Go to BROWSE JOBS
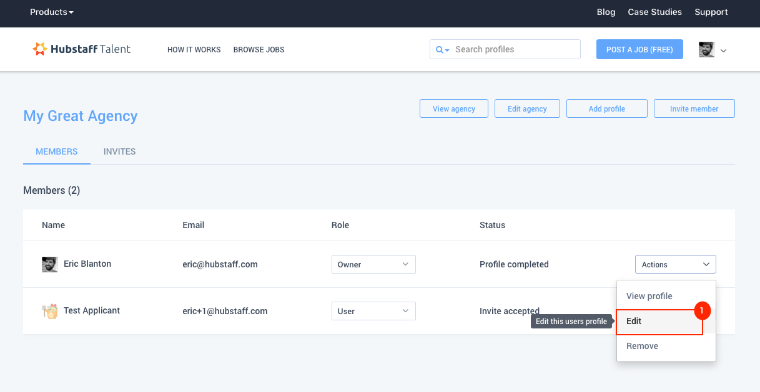Image resolution: width=760 pixels, height=392 pixels. coord(259,50)
